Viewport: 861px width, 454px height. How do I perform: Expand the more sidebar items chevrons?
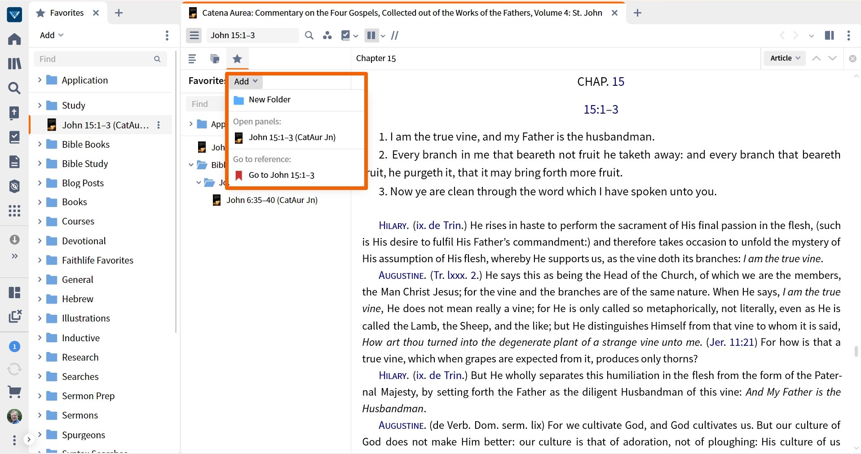(14, 256)
